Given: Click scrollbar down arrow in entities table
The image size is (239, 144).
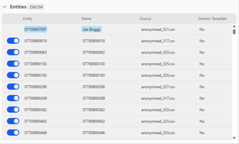Looking at the screenshot, I should pyautogui.click(x=234, y=137).
